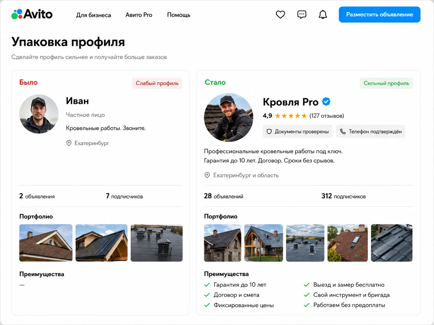This screenshot has width=434, height=325.
Task: Open the Для бизнеса menu item
Action: pos(94,15)
